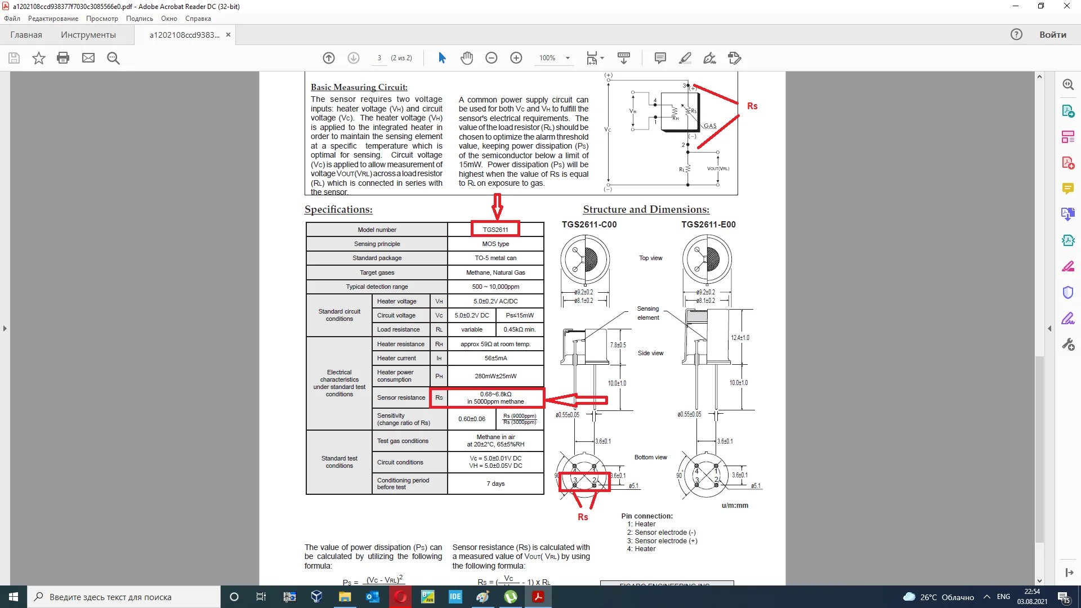Zoom in with the plus button
1081x608 pixels.
(516, 58)
